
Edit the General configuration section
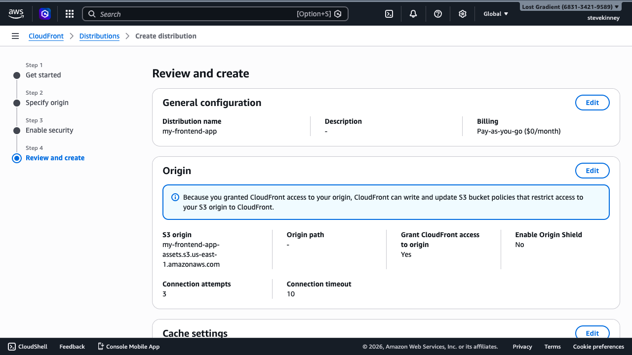pos(592,103)
